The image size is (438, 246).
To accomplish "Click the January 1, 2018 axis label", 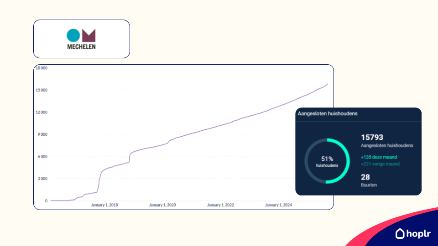I will 104,205.
